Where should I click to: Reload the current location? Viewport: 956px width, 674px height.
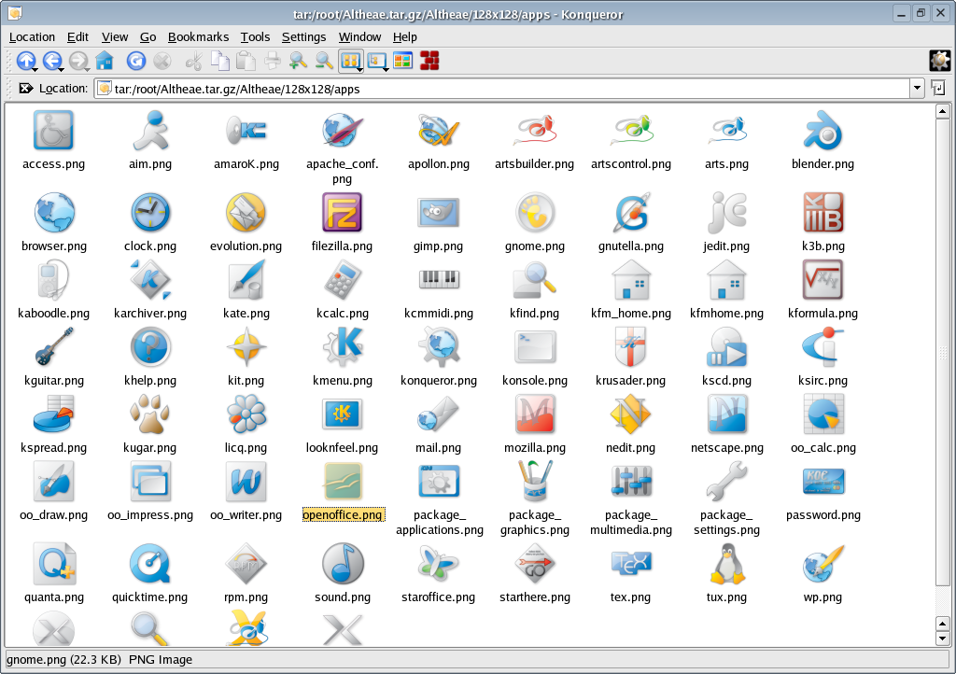click(x=135, y=61)
